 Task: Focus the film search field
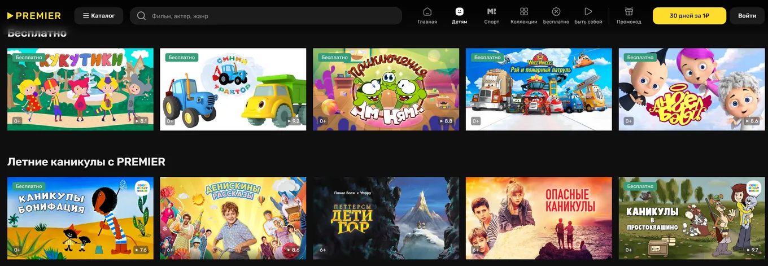[x=266, y=16]
